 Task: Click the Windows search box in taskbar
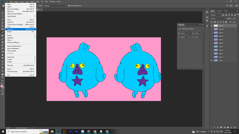(27, 132)
